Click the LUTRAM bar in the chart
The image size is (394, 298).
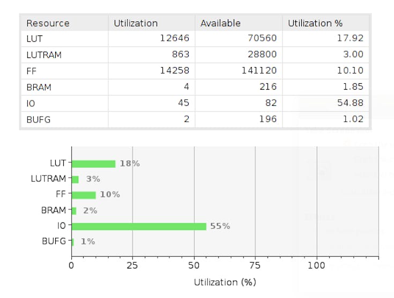pos(75,179)
